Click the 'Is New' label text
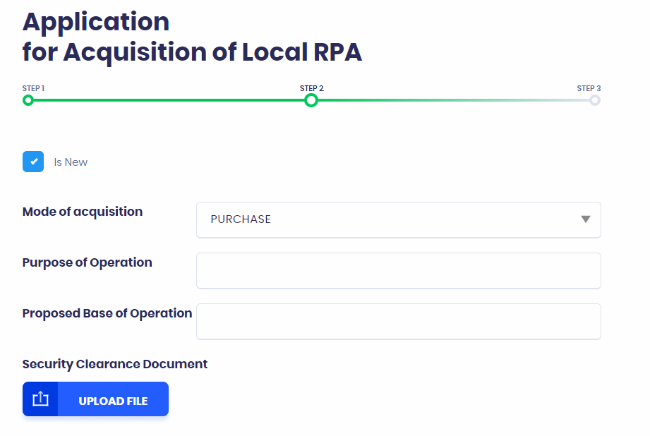The image size is (650, 436). [x=71, y=162]
